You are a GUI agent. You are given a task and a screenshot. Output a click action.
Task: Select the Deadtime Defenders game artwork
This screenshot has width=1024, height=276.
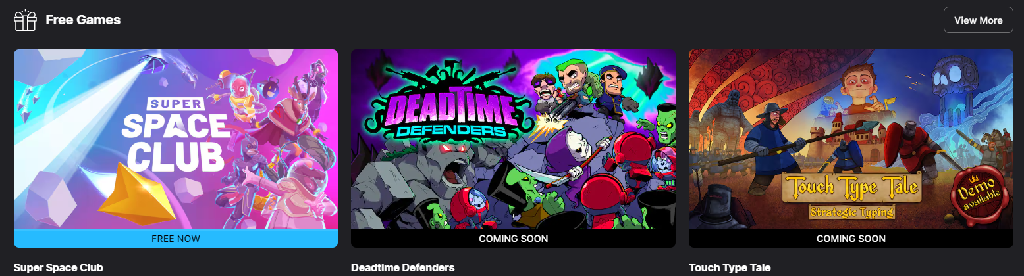pos(513,139)
